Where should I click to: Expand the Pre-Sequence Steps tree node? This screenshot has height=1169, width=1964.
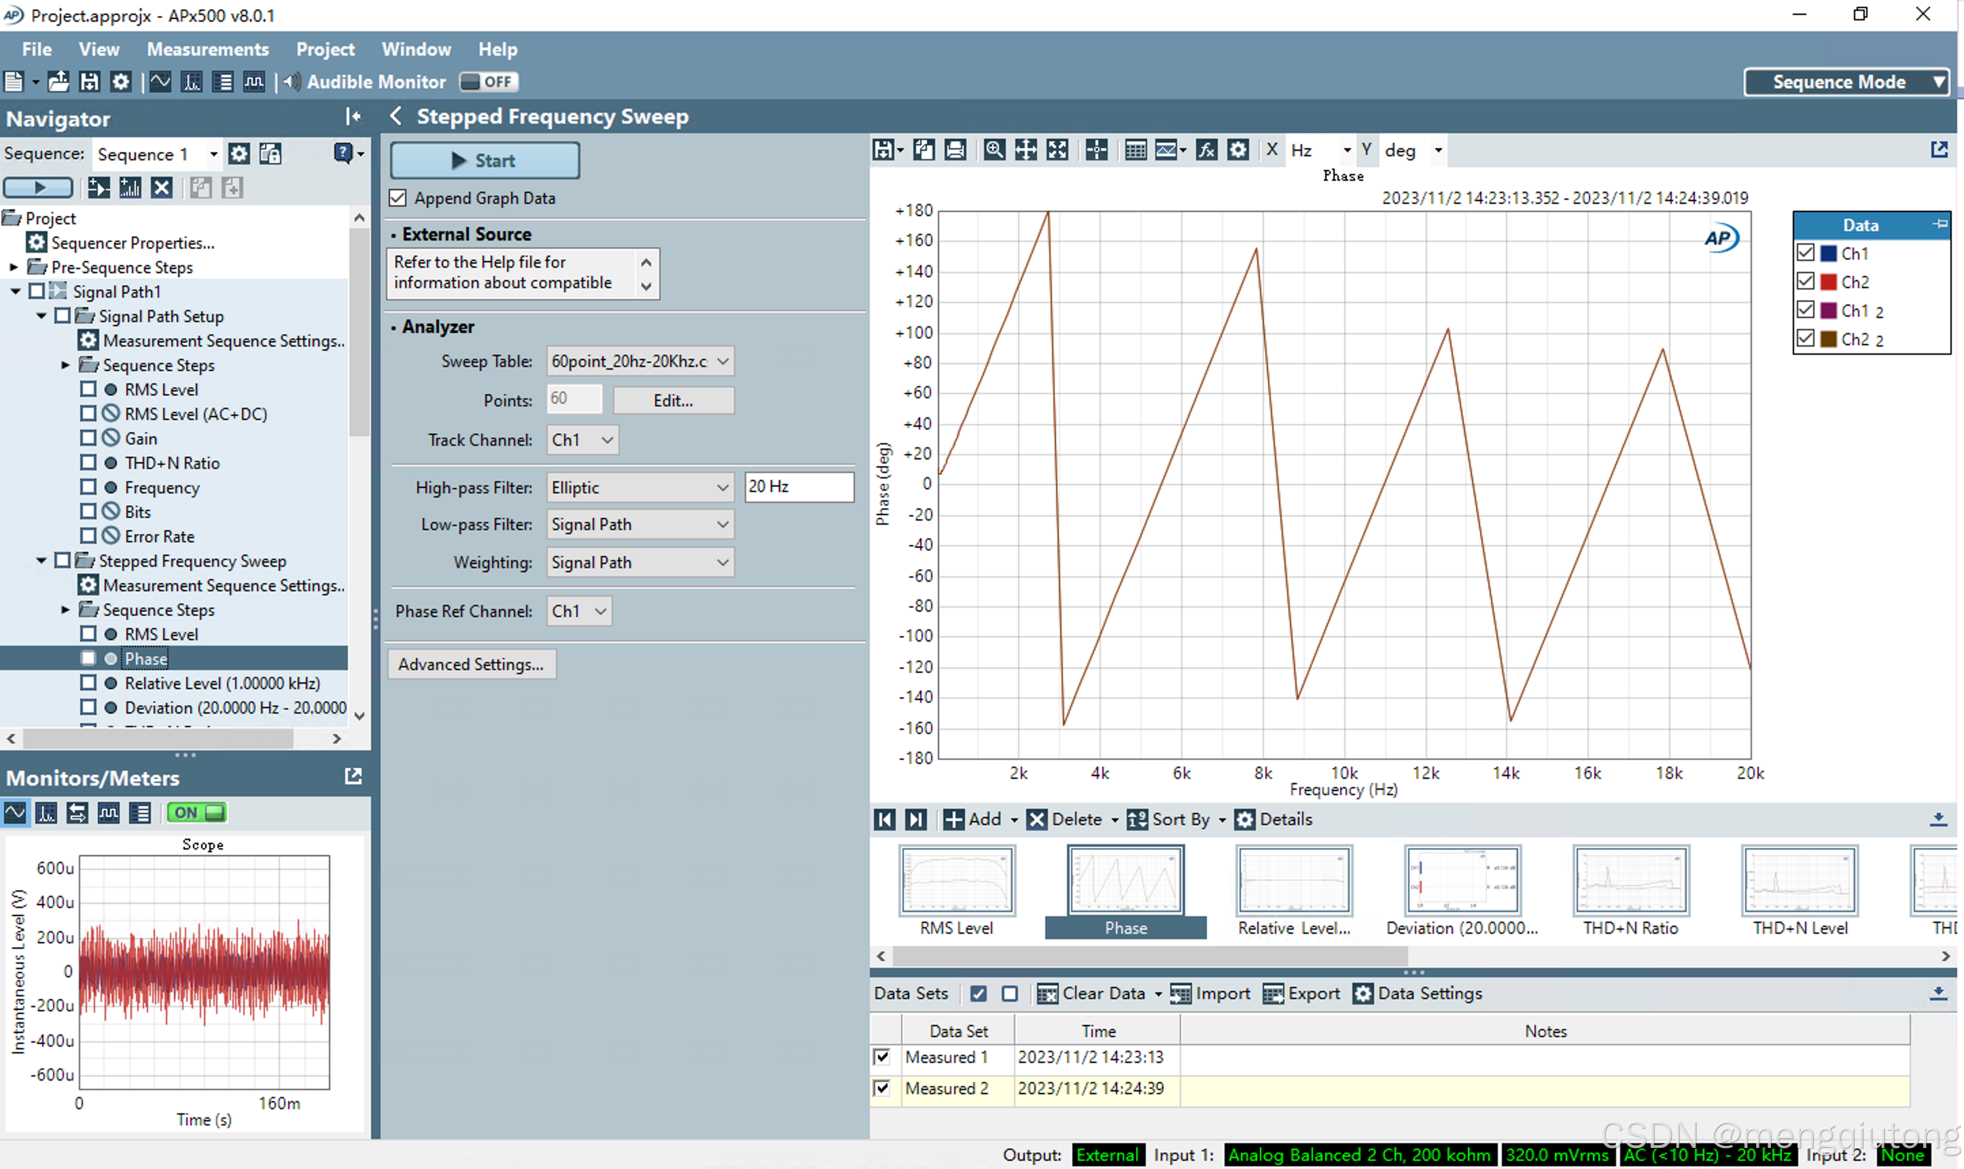pos(14,268)
